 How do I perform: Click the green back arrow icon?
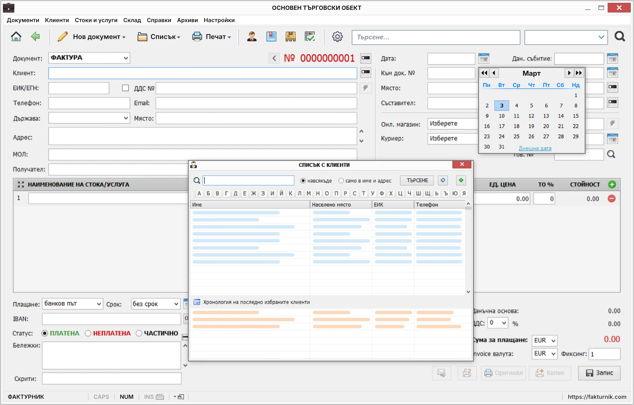[x=35, y=36]
